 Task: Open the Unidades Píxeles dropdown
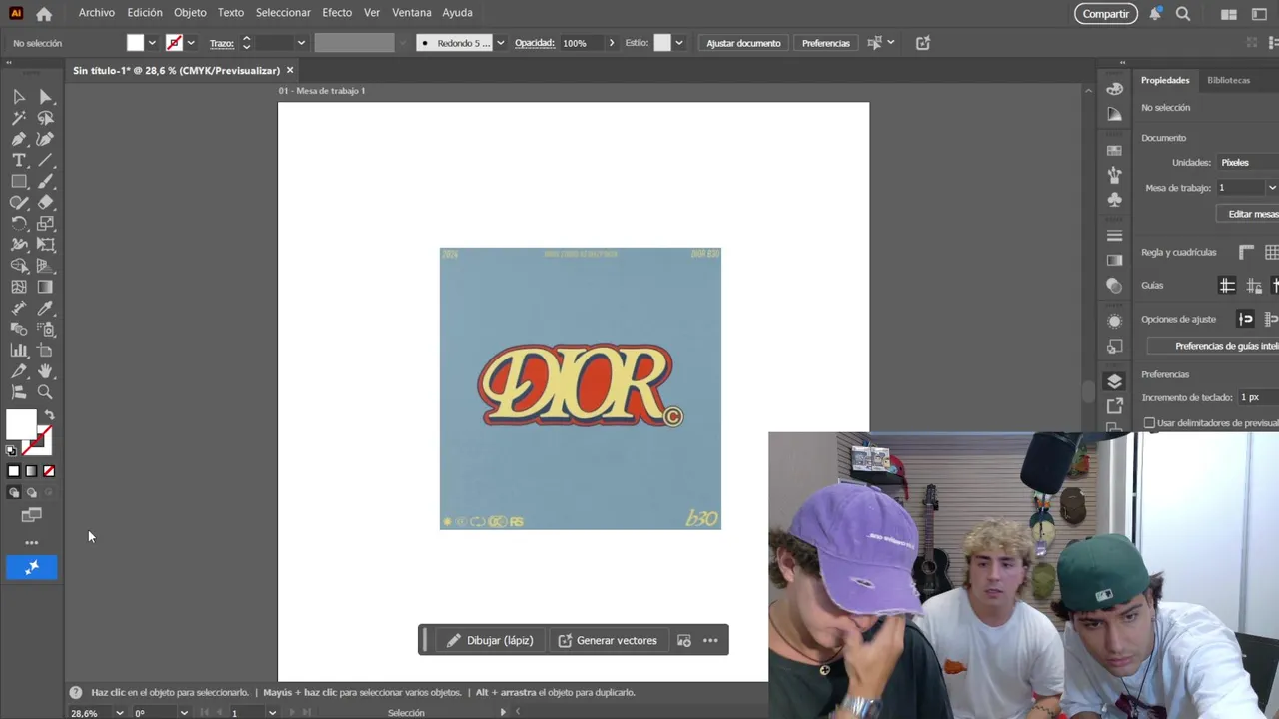click(1247, 162)
